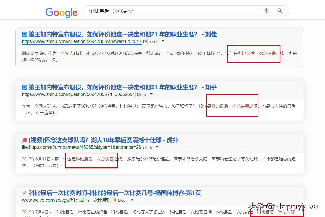Open zhihu.com URL ending answer/123431789
This screenshot has width=325, height=217.
point(84,41)
